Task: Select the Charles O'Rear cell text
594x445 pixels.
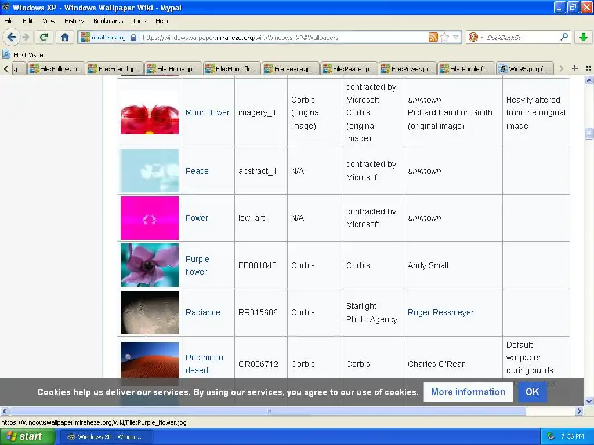Action: [436, 364]
